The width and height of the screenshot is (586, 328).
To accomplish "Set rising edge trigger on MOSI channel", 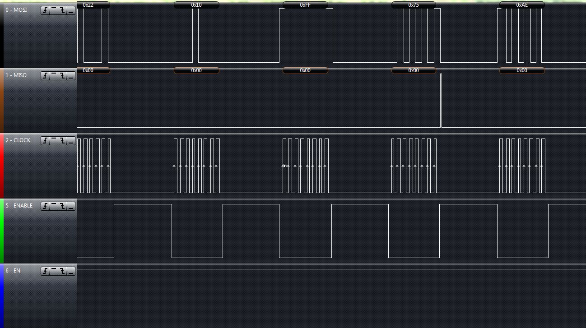I will (45, 10).
